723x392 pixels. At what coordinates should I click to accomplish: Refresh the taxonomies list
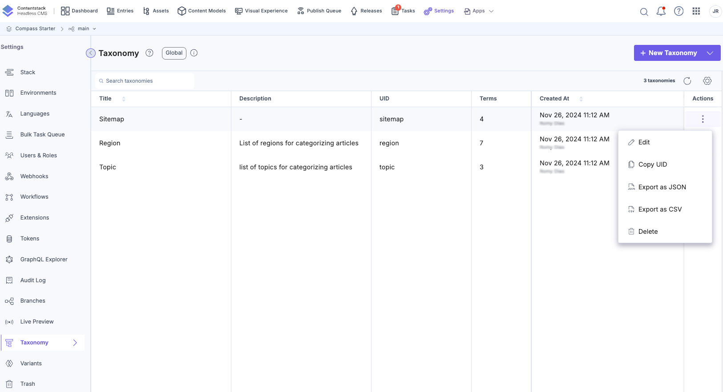click(x=687, y=81)
